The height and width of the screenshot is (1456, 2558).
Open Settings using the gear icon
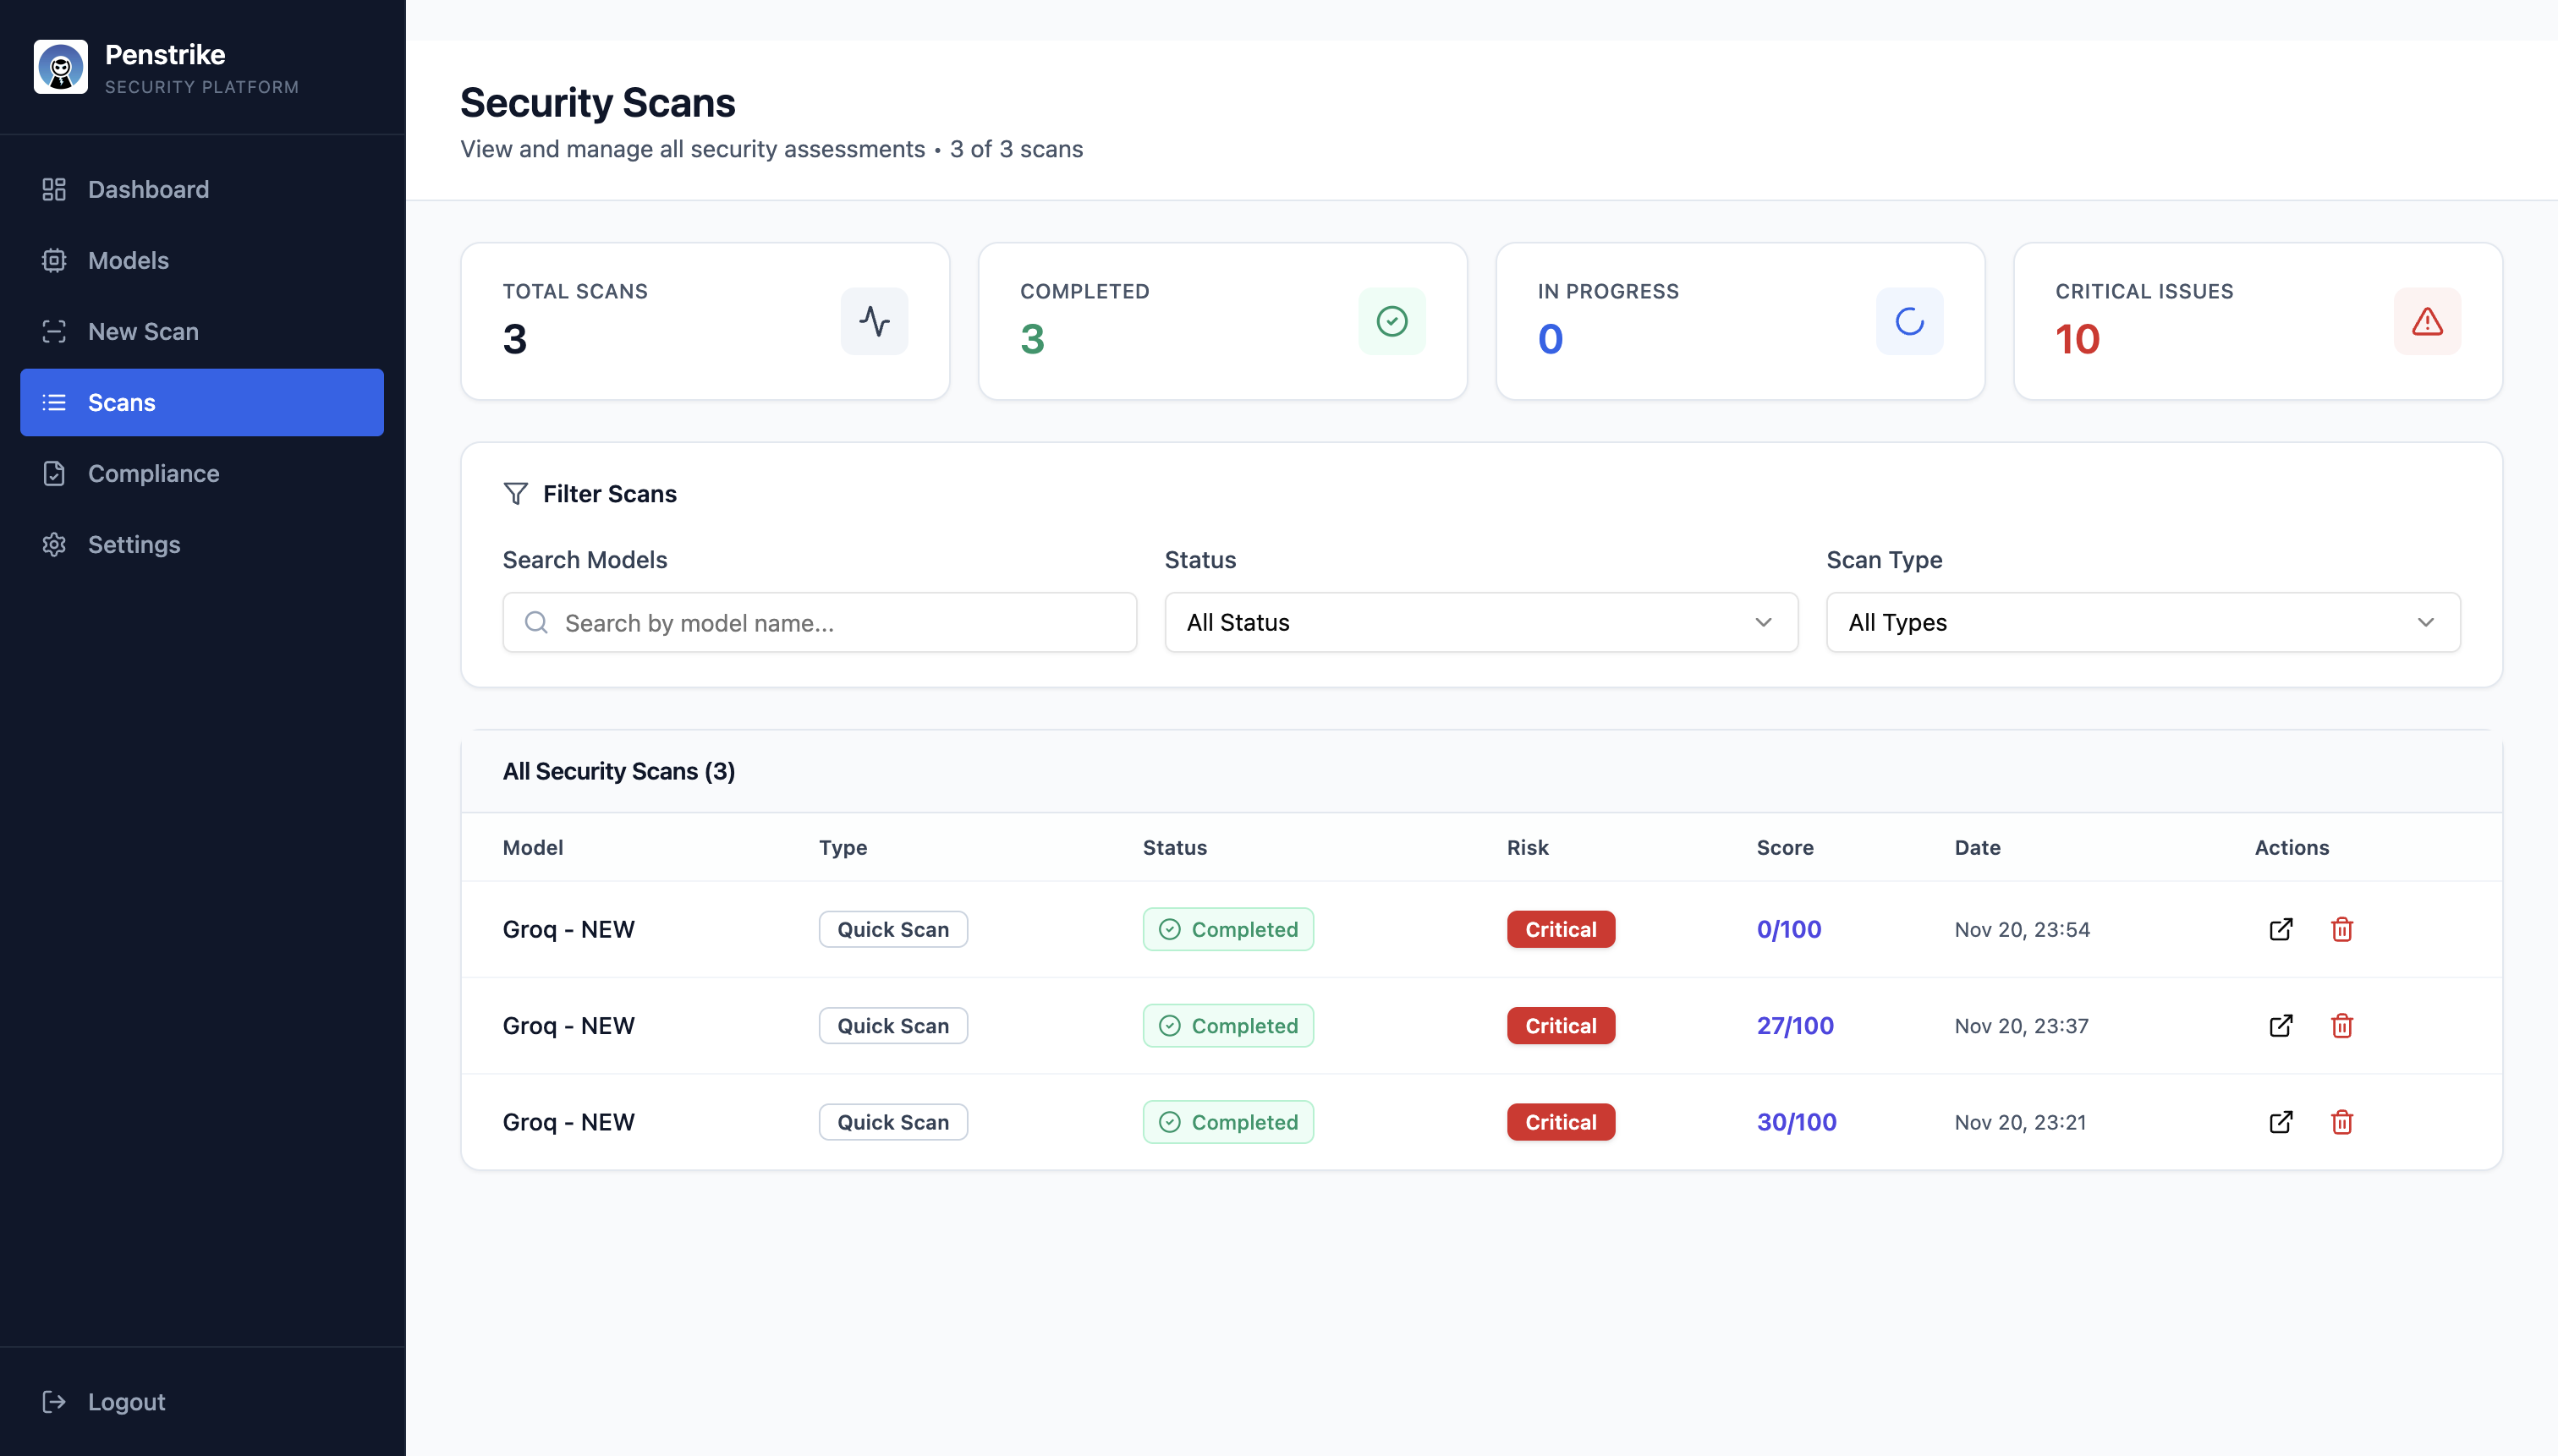click(x=54, y=544)
